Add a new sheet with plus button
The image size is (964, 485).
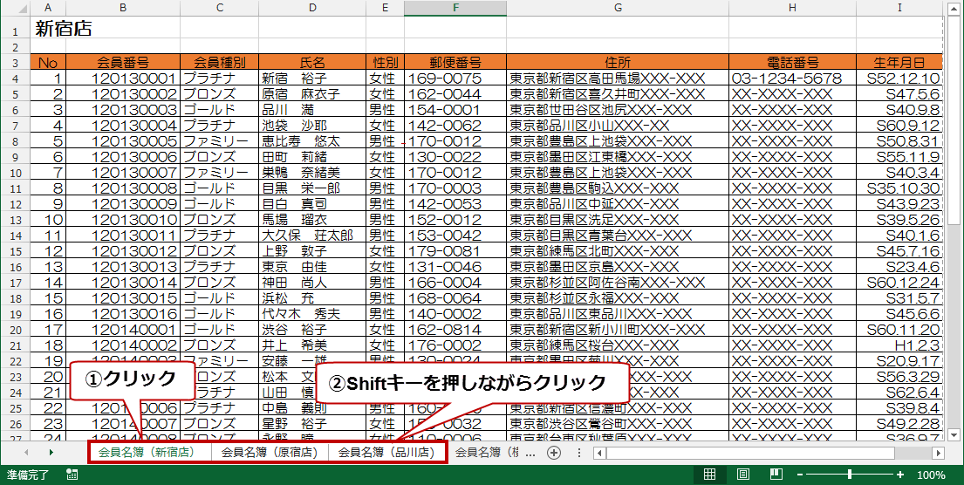tap(553, 453)
